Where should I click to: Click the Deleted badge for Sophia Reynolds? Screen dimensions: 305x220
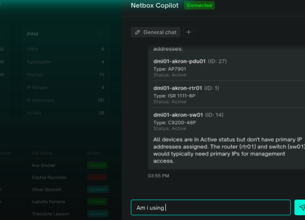pos(97,177)
